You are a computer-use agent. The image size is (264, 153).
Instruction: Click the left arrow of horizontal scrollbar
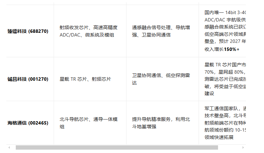(x=9, y=147)
